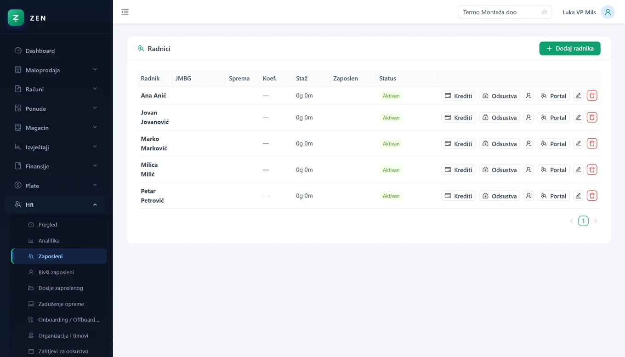Select Zaduženje opreme in the sidebar
This screenshot has height=357, width=625.
[x=59, y=304]
